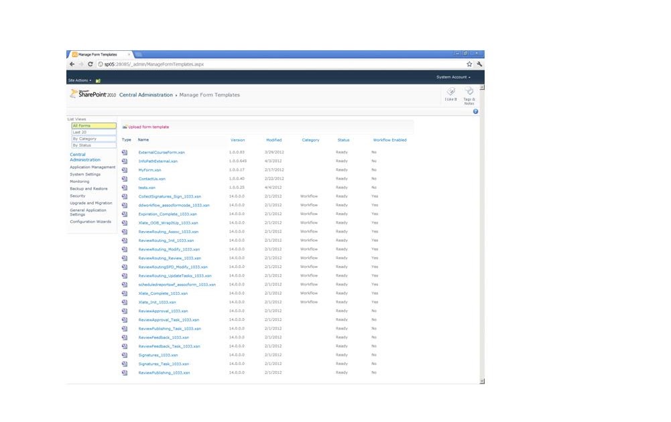Open ExternalCourseForm.xsn form template
This screenshot has width=671, height=422.
[x=162, y=153]
